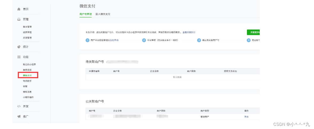Open 微信搜索 in the sidebar

click(27, 70)
